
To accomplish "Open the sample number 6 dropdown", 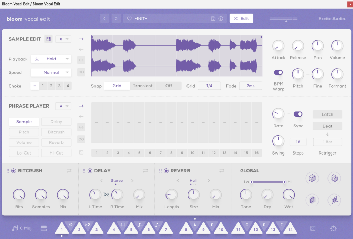I will click(63, 39).
